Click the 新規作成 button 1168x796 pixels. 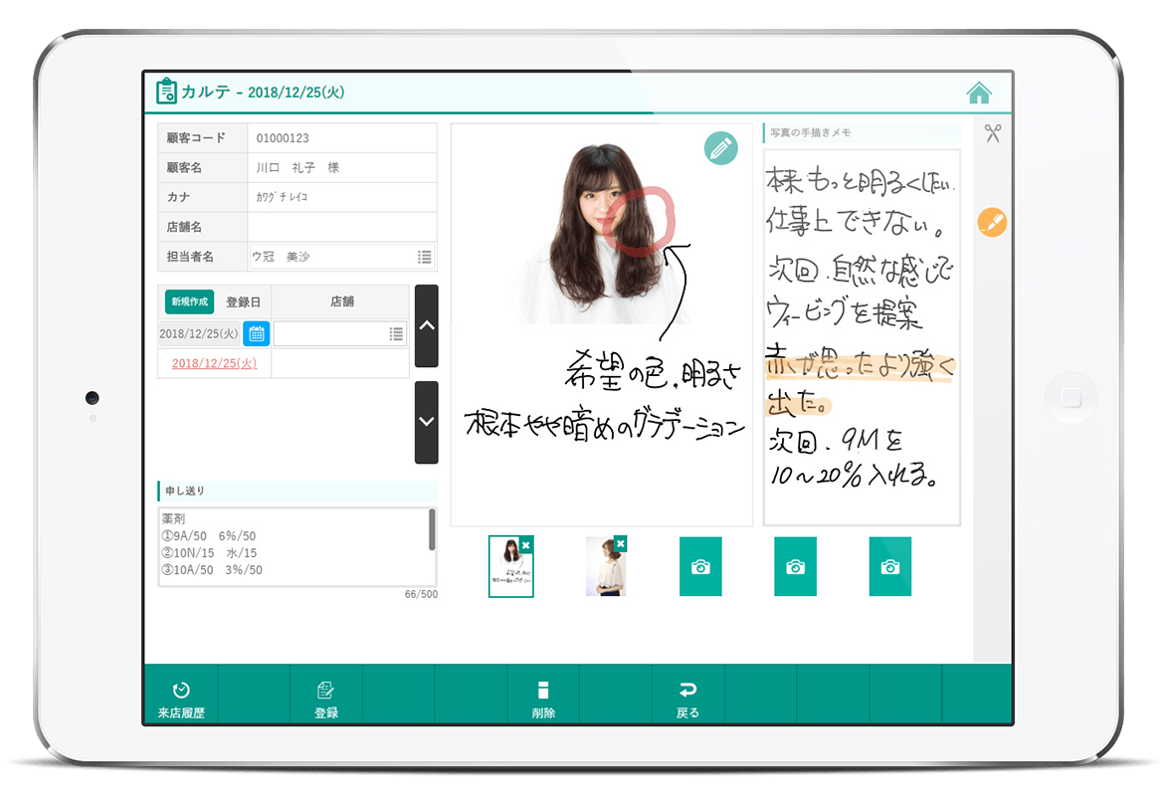189,301
